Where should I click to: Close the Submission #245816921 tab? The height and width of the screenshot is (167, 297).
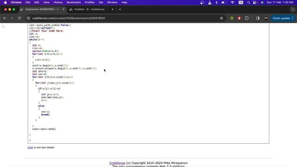coord(64,9)
